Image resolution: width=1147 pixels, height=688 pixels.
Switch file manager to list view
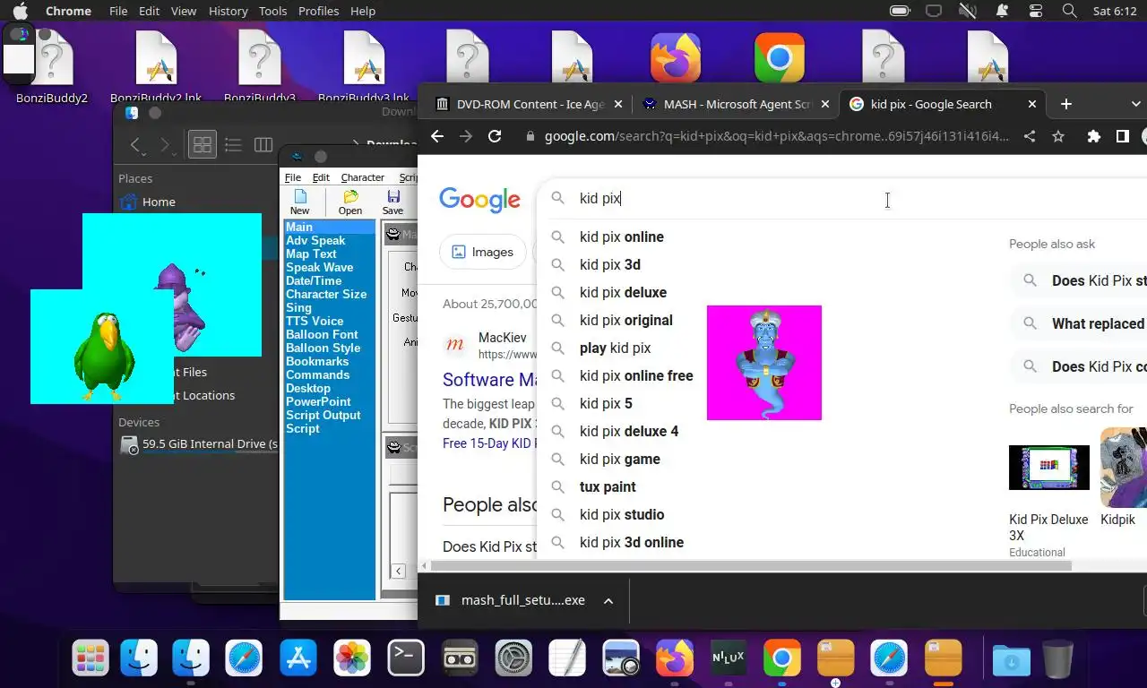pos(233,144)
